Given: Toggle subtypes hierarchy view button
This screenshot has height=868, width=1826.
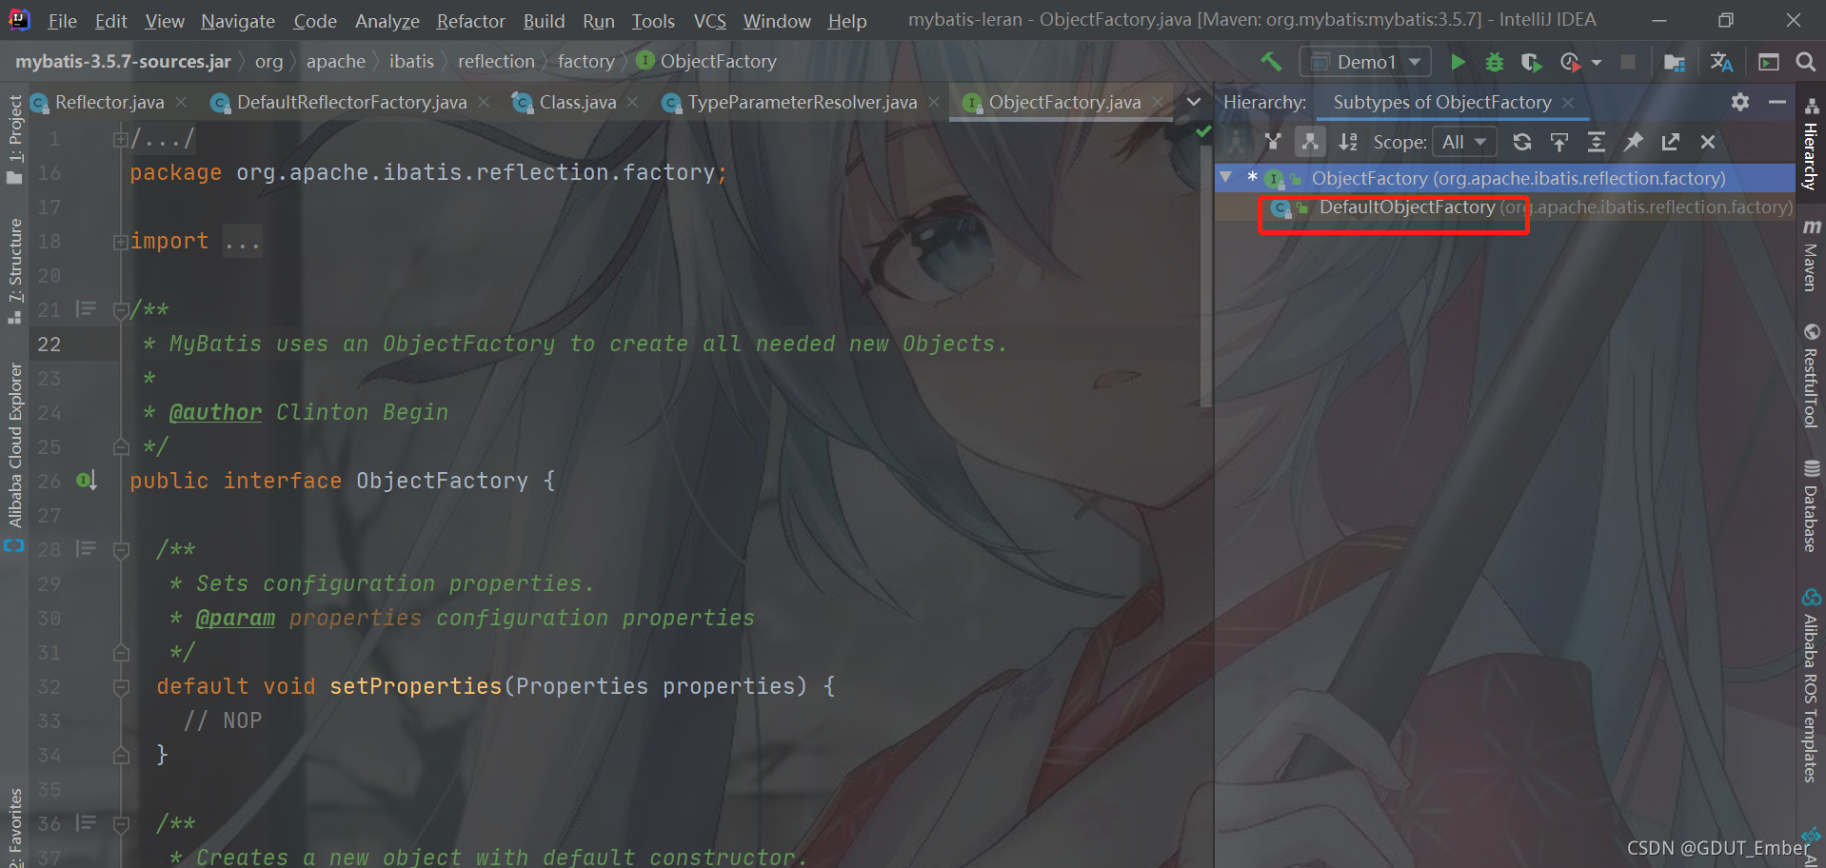Looking at the screenshot, I should (x=1310, y=142).
